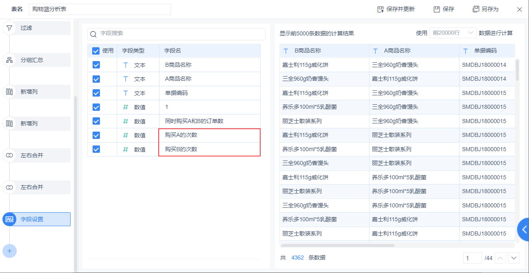Click the 表名 input field
Image resolution: width=529 pixels, height=273 pixels.
point(100,9)
